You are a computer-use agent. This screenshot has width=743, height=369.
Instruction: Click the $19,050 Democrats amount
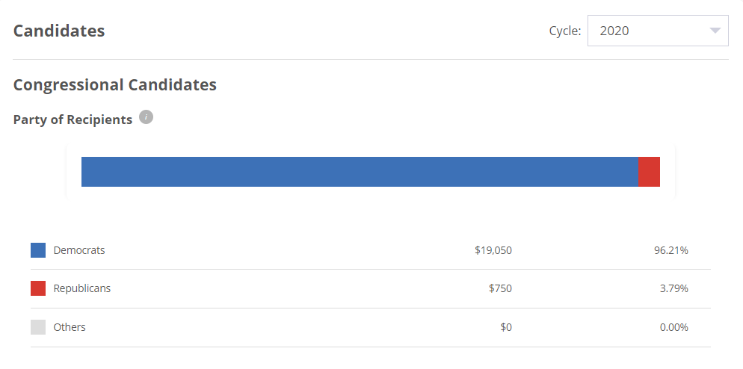click(493, 250)
